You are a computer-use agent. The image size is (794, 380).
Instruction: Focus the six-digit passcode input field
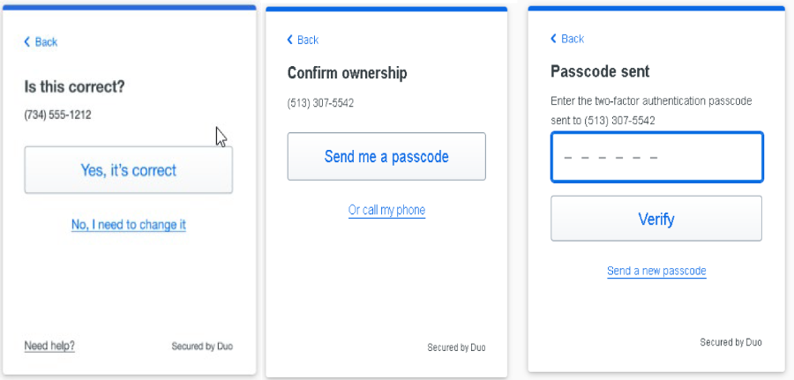pos(656,158)
